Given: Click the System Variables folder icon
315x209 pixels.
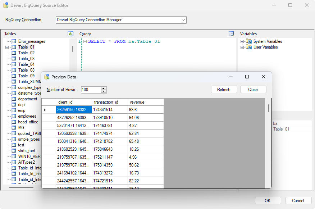Looking at the screenshot, I should coord(249,41).
